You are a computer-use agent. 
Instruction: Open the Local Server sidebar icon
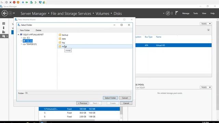tap(4, 28)
